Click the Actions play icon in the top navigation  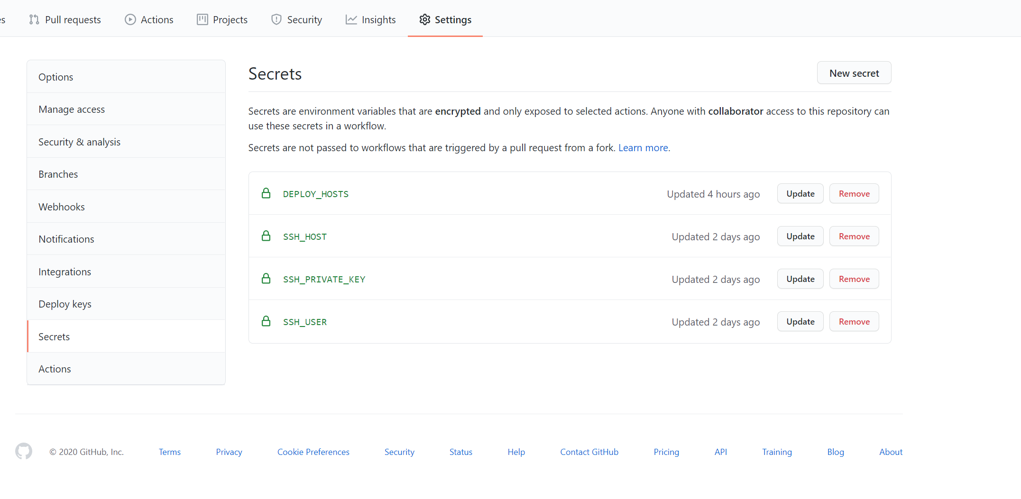[130, 19]
